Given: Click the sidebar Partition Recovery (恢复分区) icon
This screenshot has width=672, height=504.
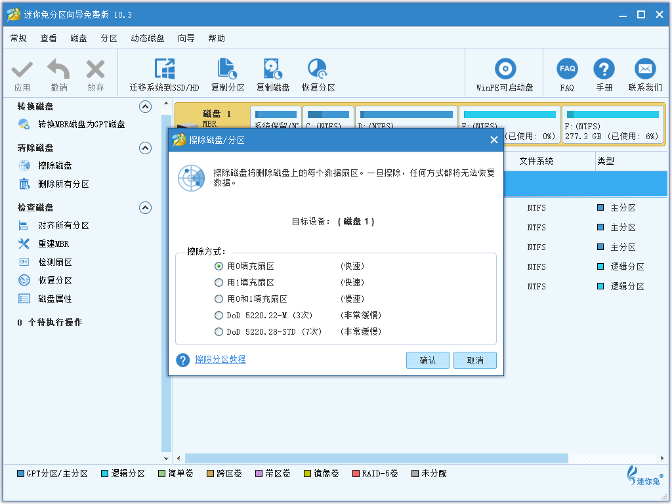Looking at the screenshot, I should [x=24, y=280].
